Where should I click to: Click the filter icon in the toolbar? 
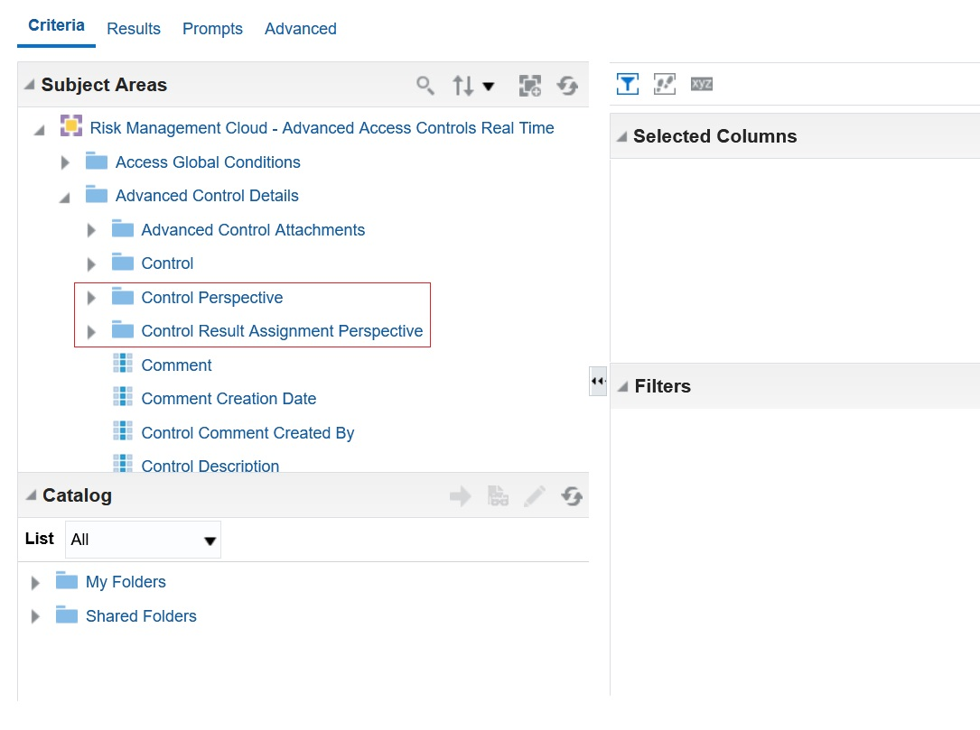click(628, 84)
